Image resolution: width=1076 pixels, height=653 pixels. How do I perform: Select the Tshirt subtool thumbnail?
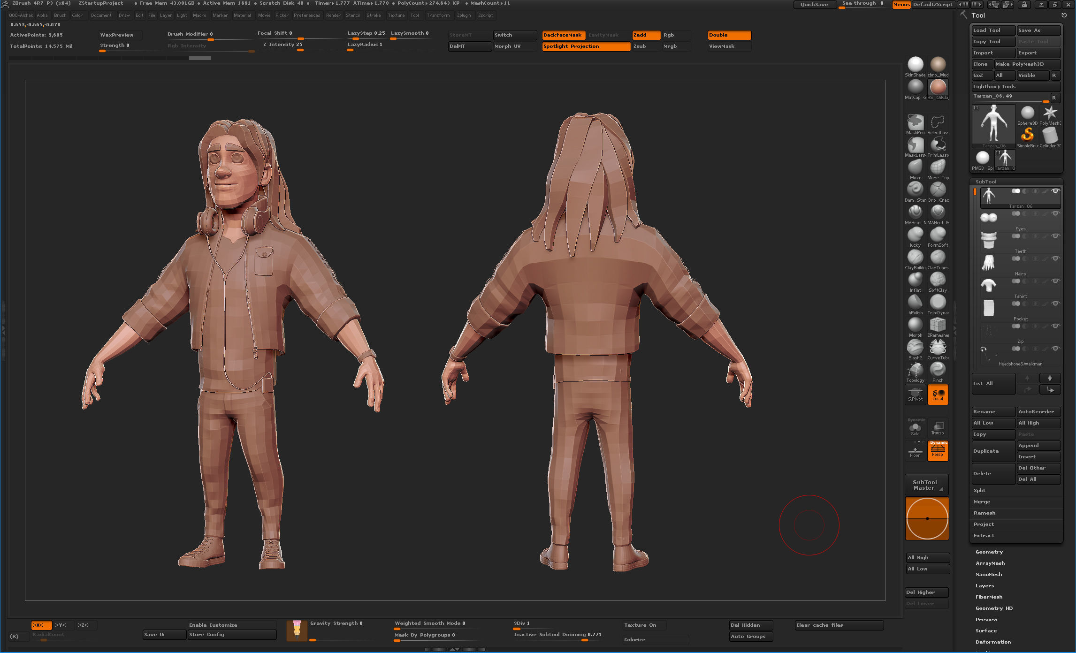point(988,285)
